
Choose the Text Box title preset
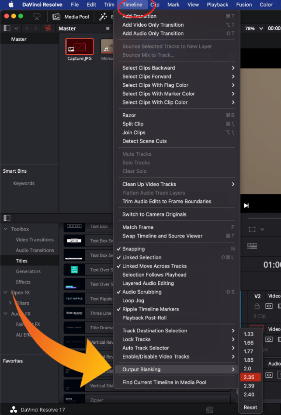89,226
